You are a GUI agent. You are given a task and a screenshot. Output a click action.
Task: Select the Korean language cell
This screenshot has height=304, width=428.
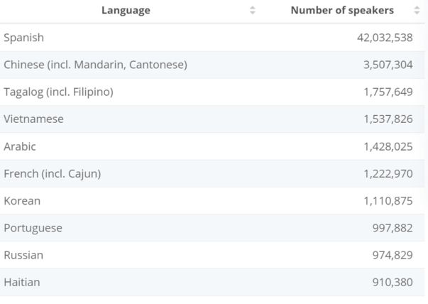pyautogui.click(x=22, y=201)
